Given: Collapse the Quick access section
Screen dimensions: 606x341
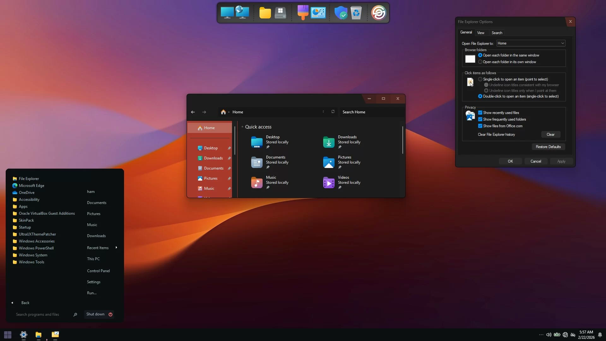Looking at the screenshot, I should (242, 127).
